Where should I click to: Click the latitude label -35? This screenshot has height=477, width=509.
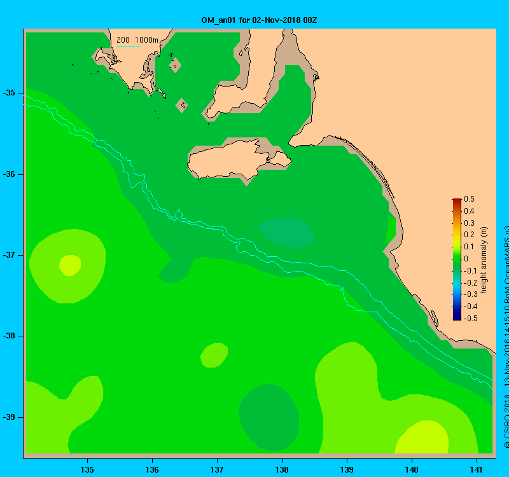pos(9,93)
